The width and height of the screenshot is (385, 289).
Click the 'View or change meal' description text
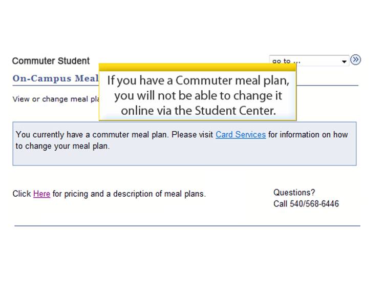[56, 99]
